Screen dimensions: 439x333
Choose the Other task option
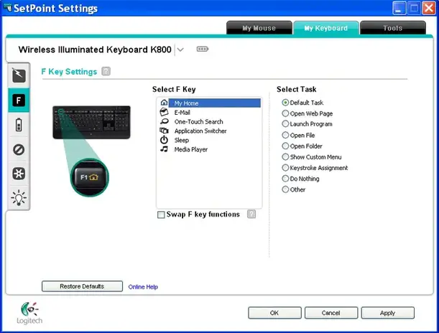(x=285, y=189)
